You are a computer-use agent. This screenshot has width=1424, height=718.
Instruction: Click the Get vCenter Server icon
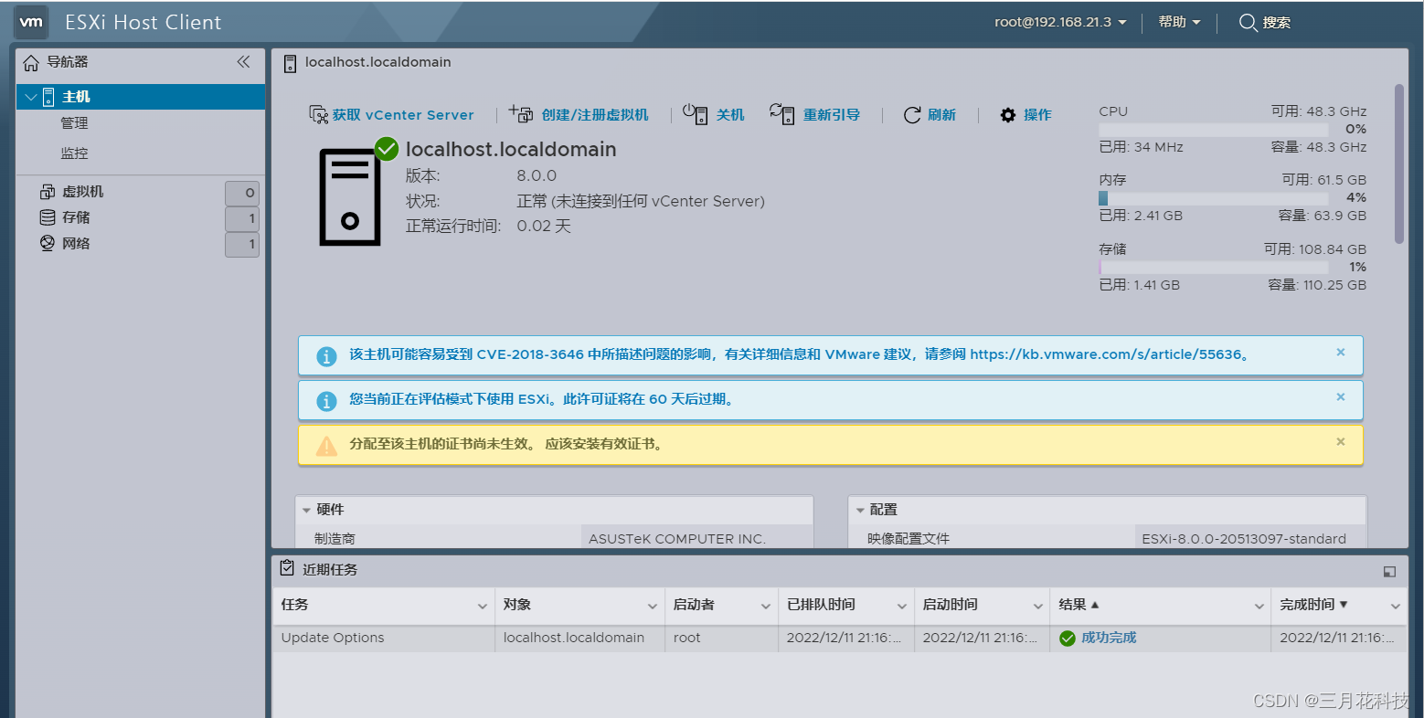tap(318, 114)
